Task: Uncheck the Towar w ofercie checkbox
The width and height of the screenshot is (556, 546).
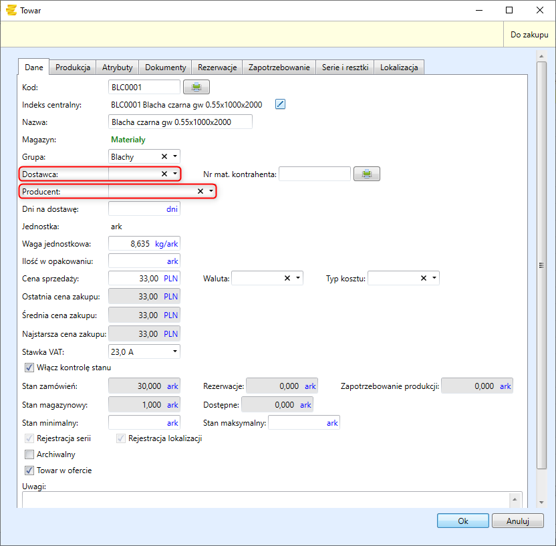Action: click(29, 470)
